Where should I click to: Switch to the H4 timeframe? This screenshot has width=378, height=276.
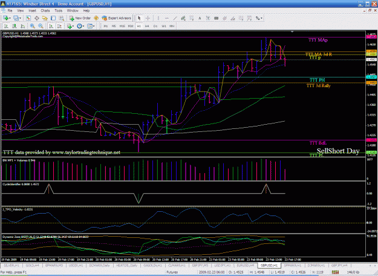(147, 26)
